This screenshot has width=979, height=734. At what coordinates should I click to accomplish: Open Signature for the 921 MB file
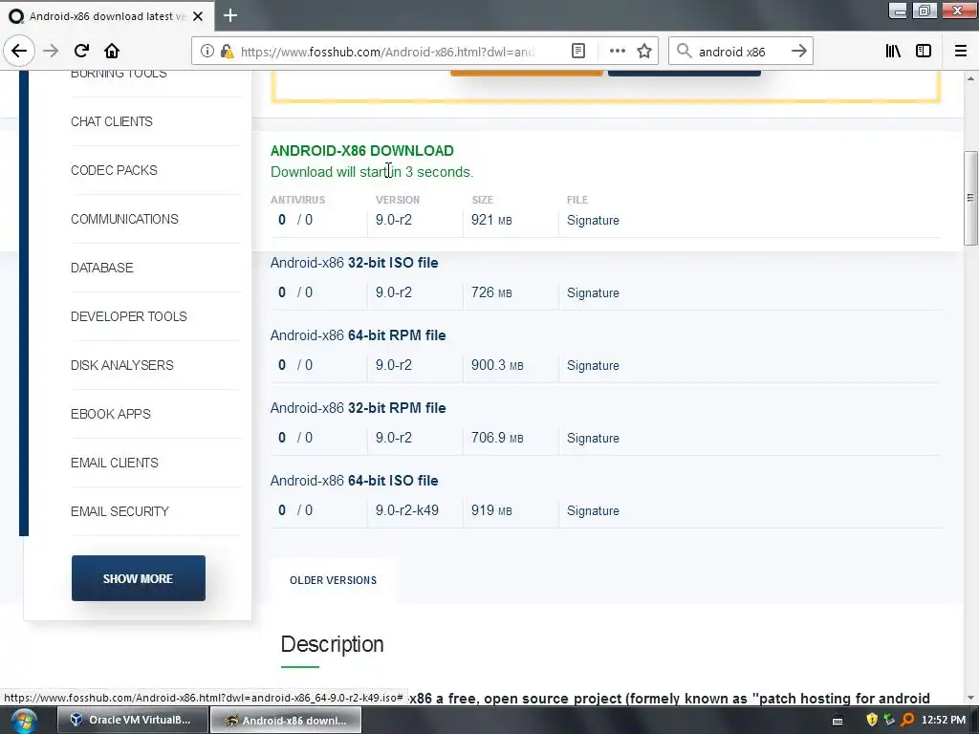point(593,221)
